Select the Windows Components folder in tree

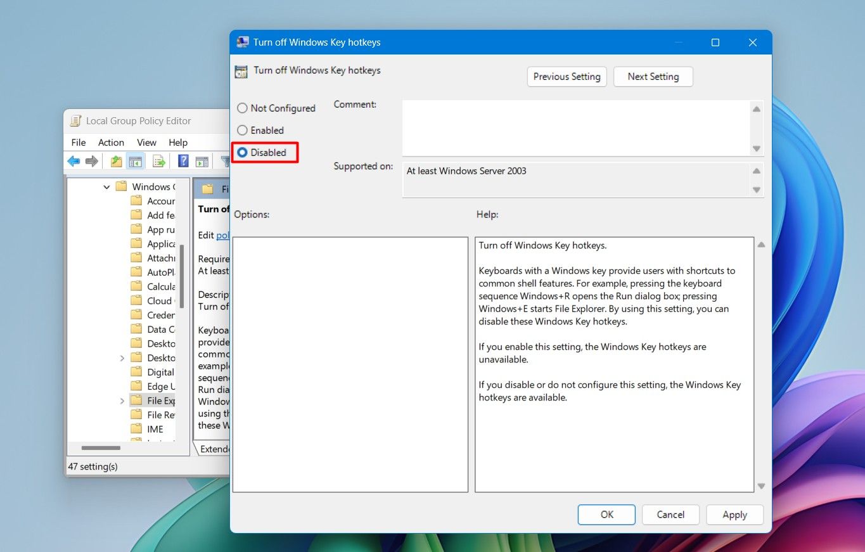(x=145, y=187)
